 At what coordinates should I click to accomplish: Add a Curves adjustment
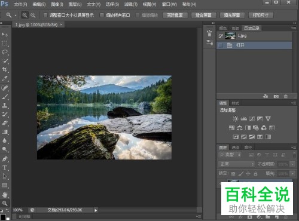click(x=252, y=119)
